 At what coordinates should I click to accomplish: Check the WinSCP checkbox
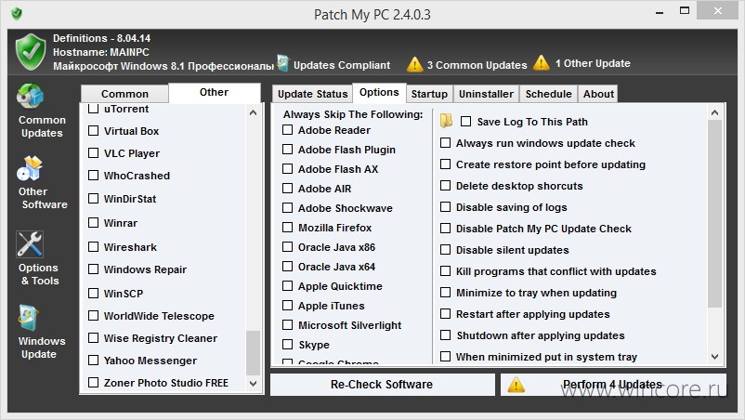(94, 293)
